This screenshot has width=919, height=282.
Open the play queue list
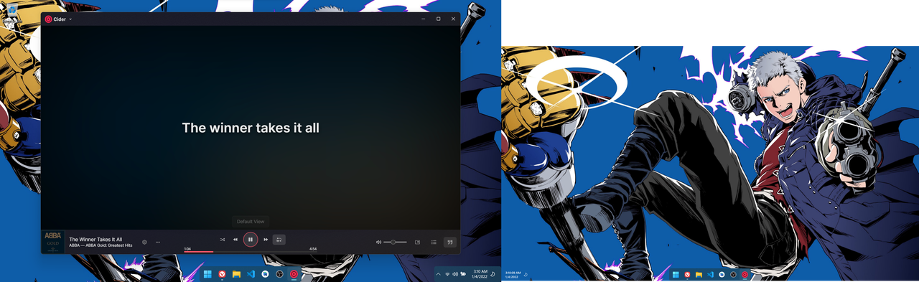coord(434,242)
